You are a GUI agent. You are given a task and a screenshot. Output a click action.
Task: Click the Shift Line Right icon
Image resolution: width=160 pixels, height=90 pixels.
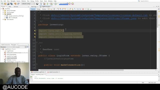click(80, 9)
